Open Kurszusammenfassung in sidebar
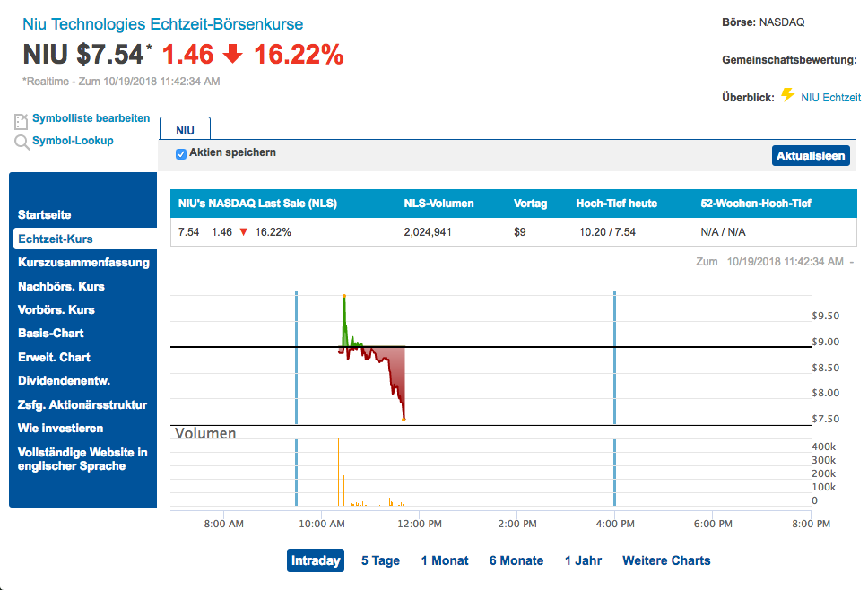 tap(83, 263)
